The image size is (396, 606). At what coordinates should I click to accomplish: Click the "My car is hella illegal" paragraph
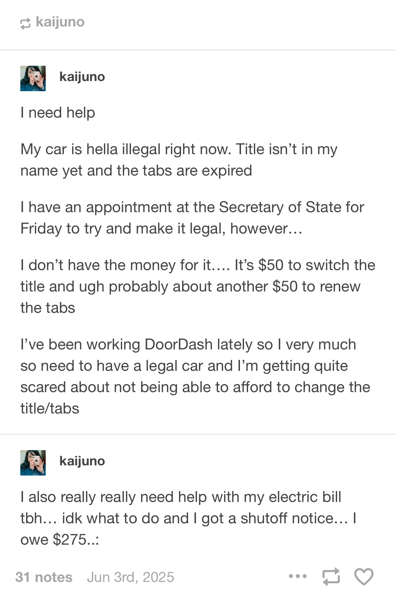coord(179,160)
